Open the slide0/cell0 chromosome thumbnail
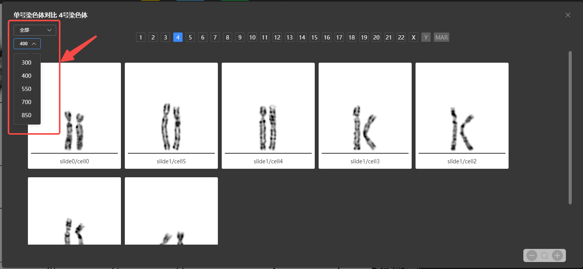The height and width of the screenshot is (269, 583). pyautogui.click(x=74, y=116)
